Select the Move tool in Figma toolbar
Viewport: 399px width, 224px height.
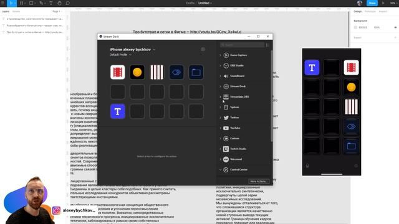tap(11, 3)
